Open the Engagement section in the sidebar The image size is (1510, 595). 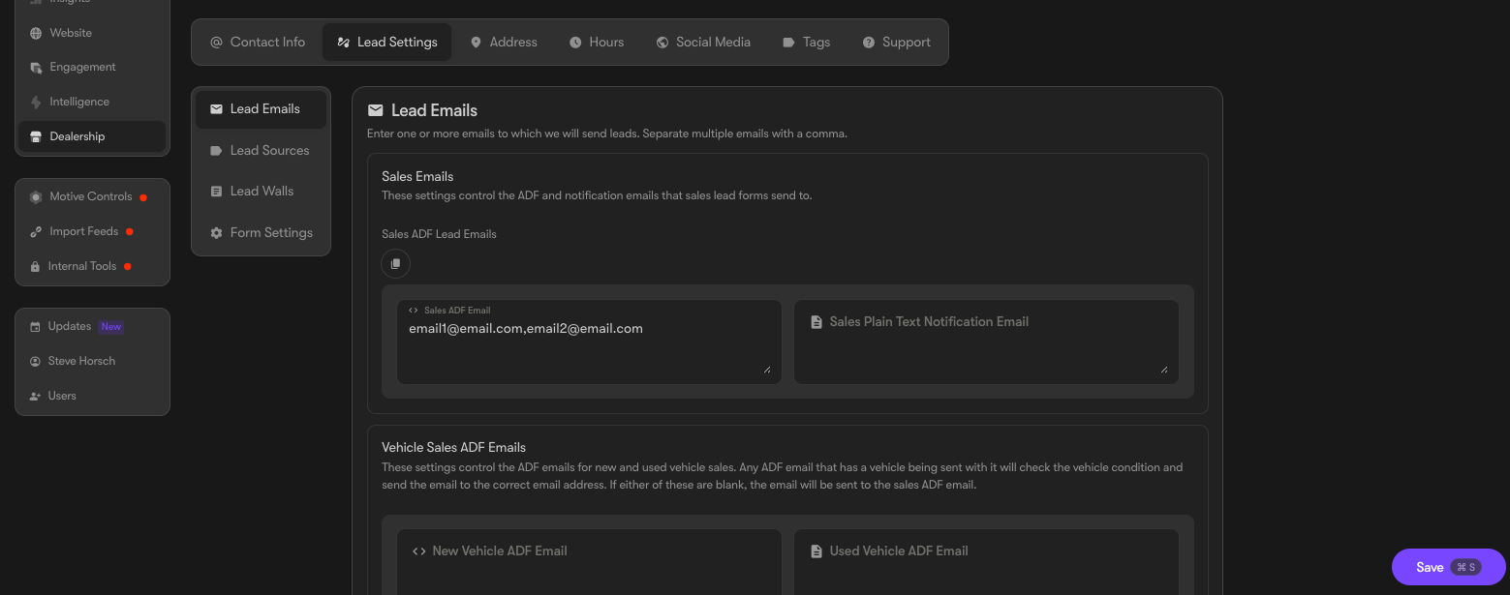[92, 67]
